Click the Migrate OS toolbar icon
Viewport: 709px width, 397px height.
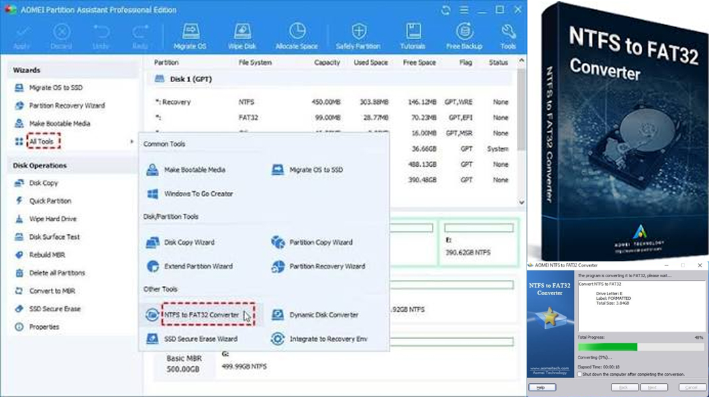coord(190,36)
